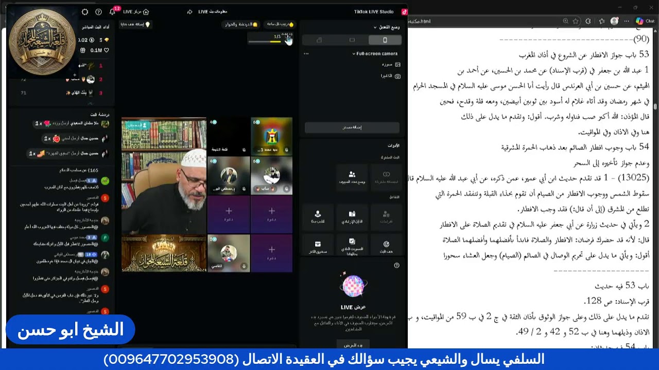Open TikTok LIVE Studio settings gear

pyautogui.click(x=85, y=12)
